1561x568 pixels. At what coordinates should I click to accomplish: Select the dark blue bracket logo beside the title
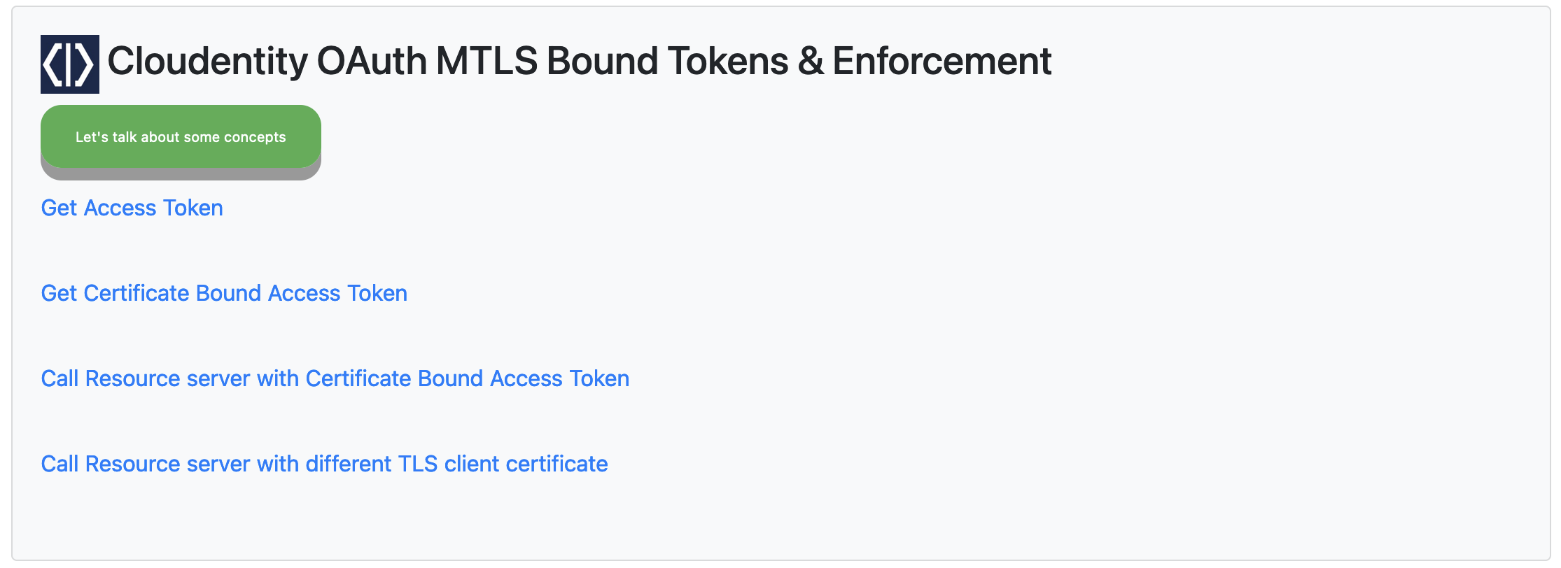click(70, 64)
